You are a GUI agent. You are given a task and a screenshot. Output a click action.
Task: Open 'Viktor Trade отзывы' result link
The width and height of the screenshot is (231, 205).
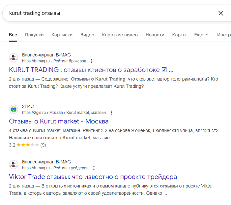(x=93, y=177)
